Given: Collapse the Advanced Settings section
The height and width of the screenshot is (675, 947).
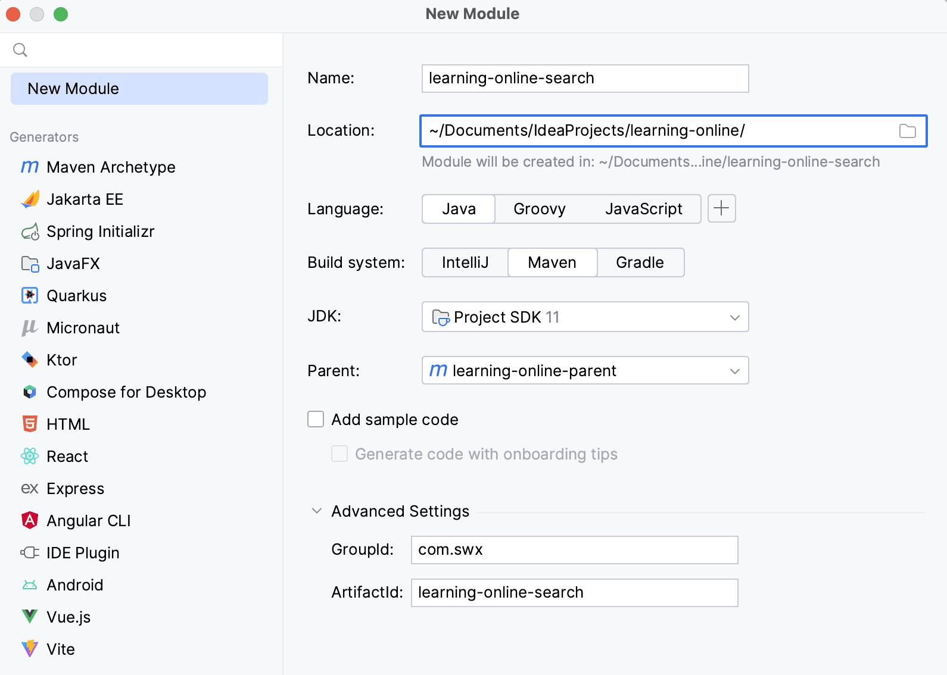Looking at the screenshot, I should [317, 511].
